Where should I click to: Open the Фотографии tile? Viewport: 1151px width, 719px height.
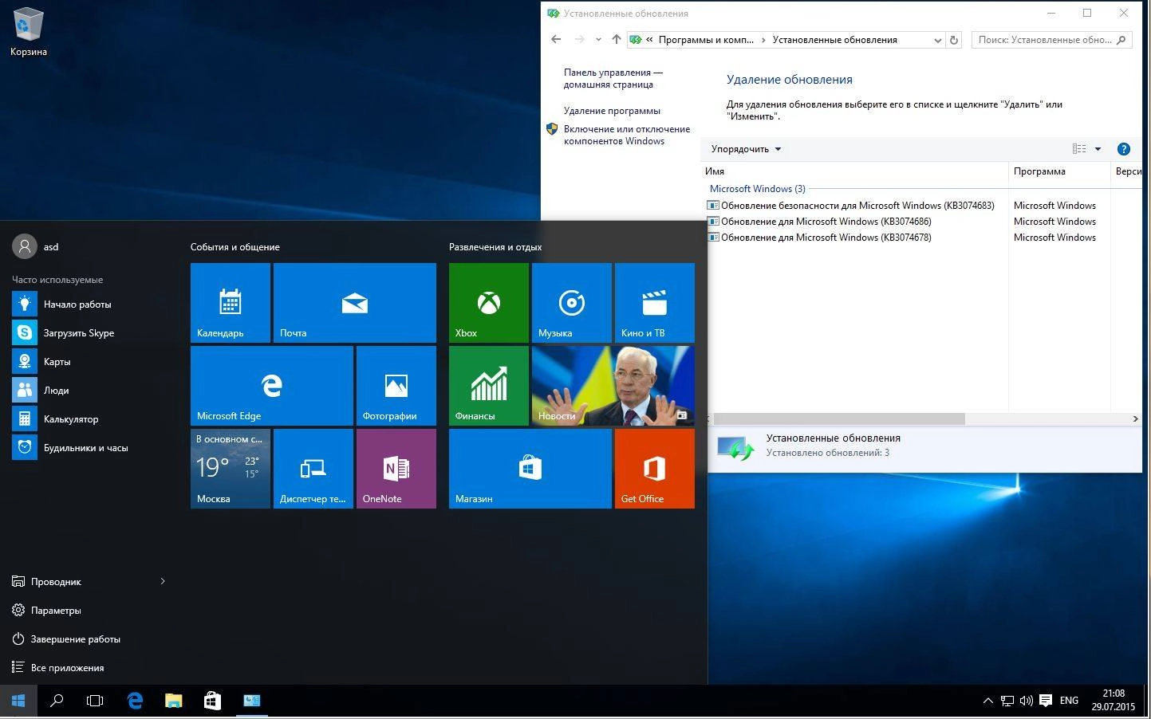[x=396, y=386]
